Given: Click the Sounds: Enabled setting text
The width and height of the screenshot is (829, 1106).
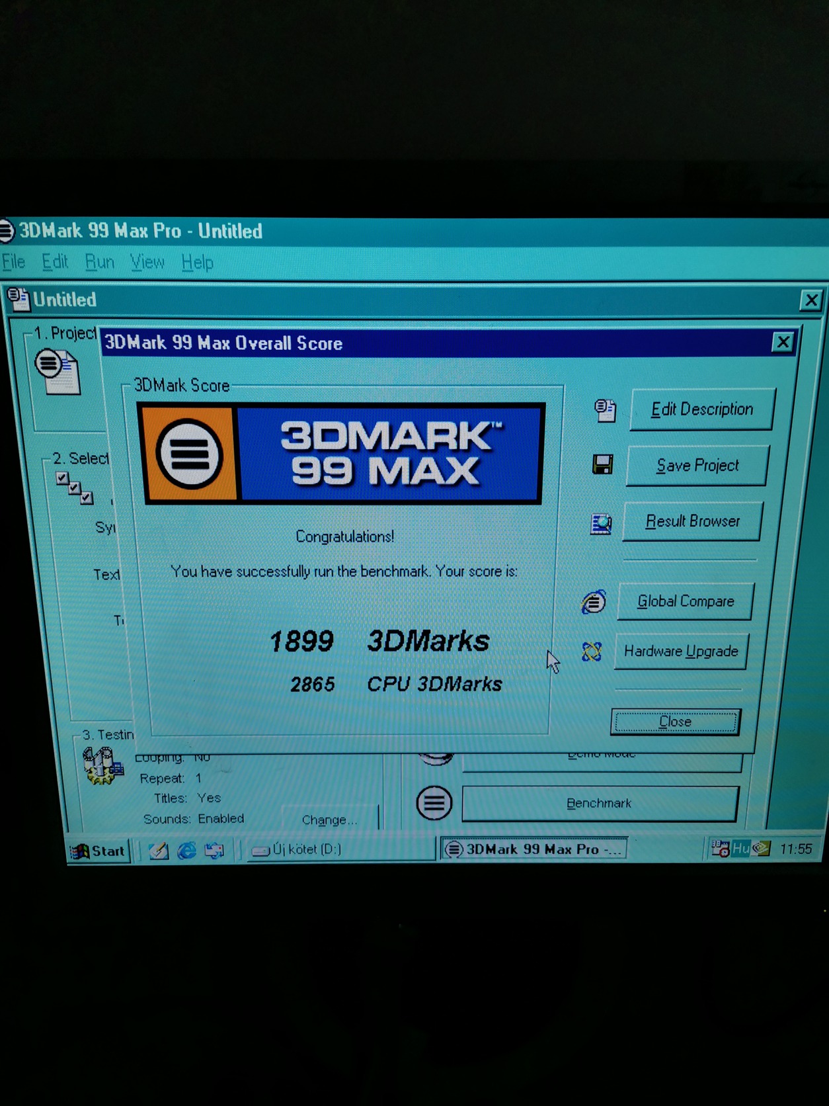Looking at the screenshot, I should [x=194, y=819].
